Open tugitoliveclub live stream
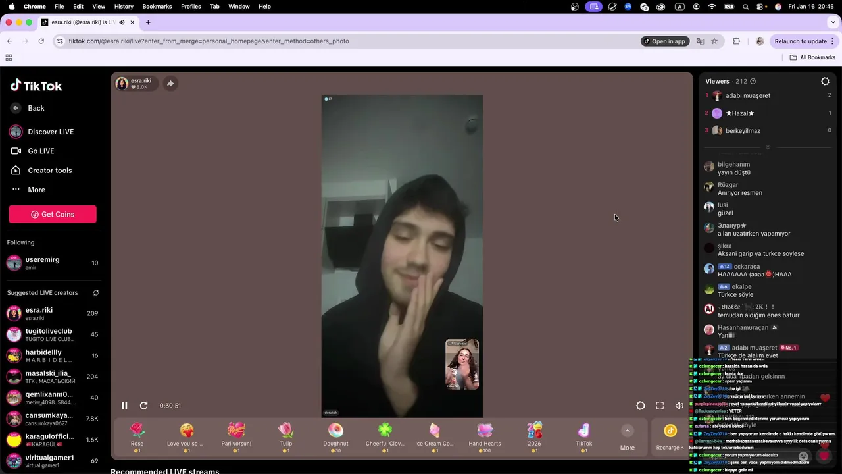 pyautogui.click(x=53, y=334)
